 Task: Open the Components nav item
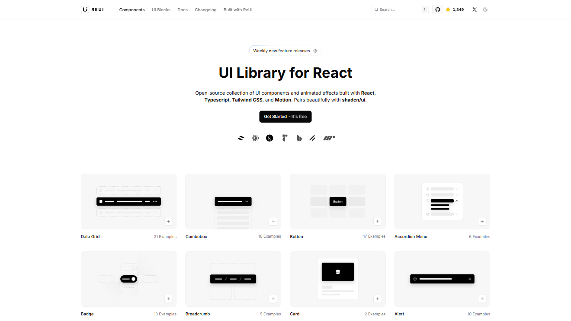132,10
